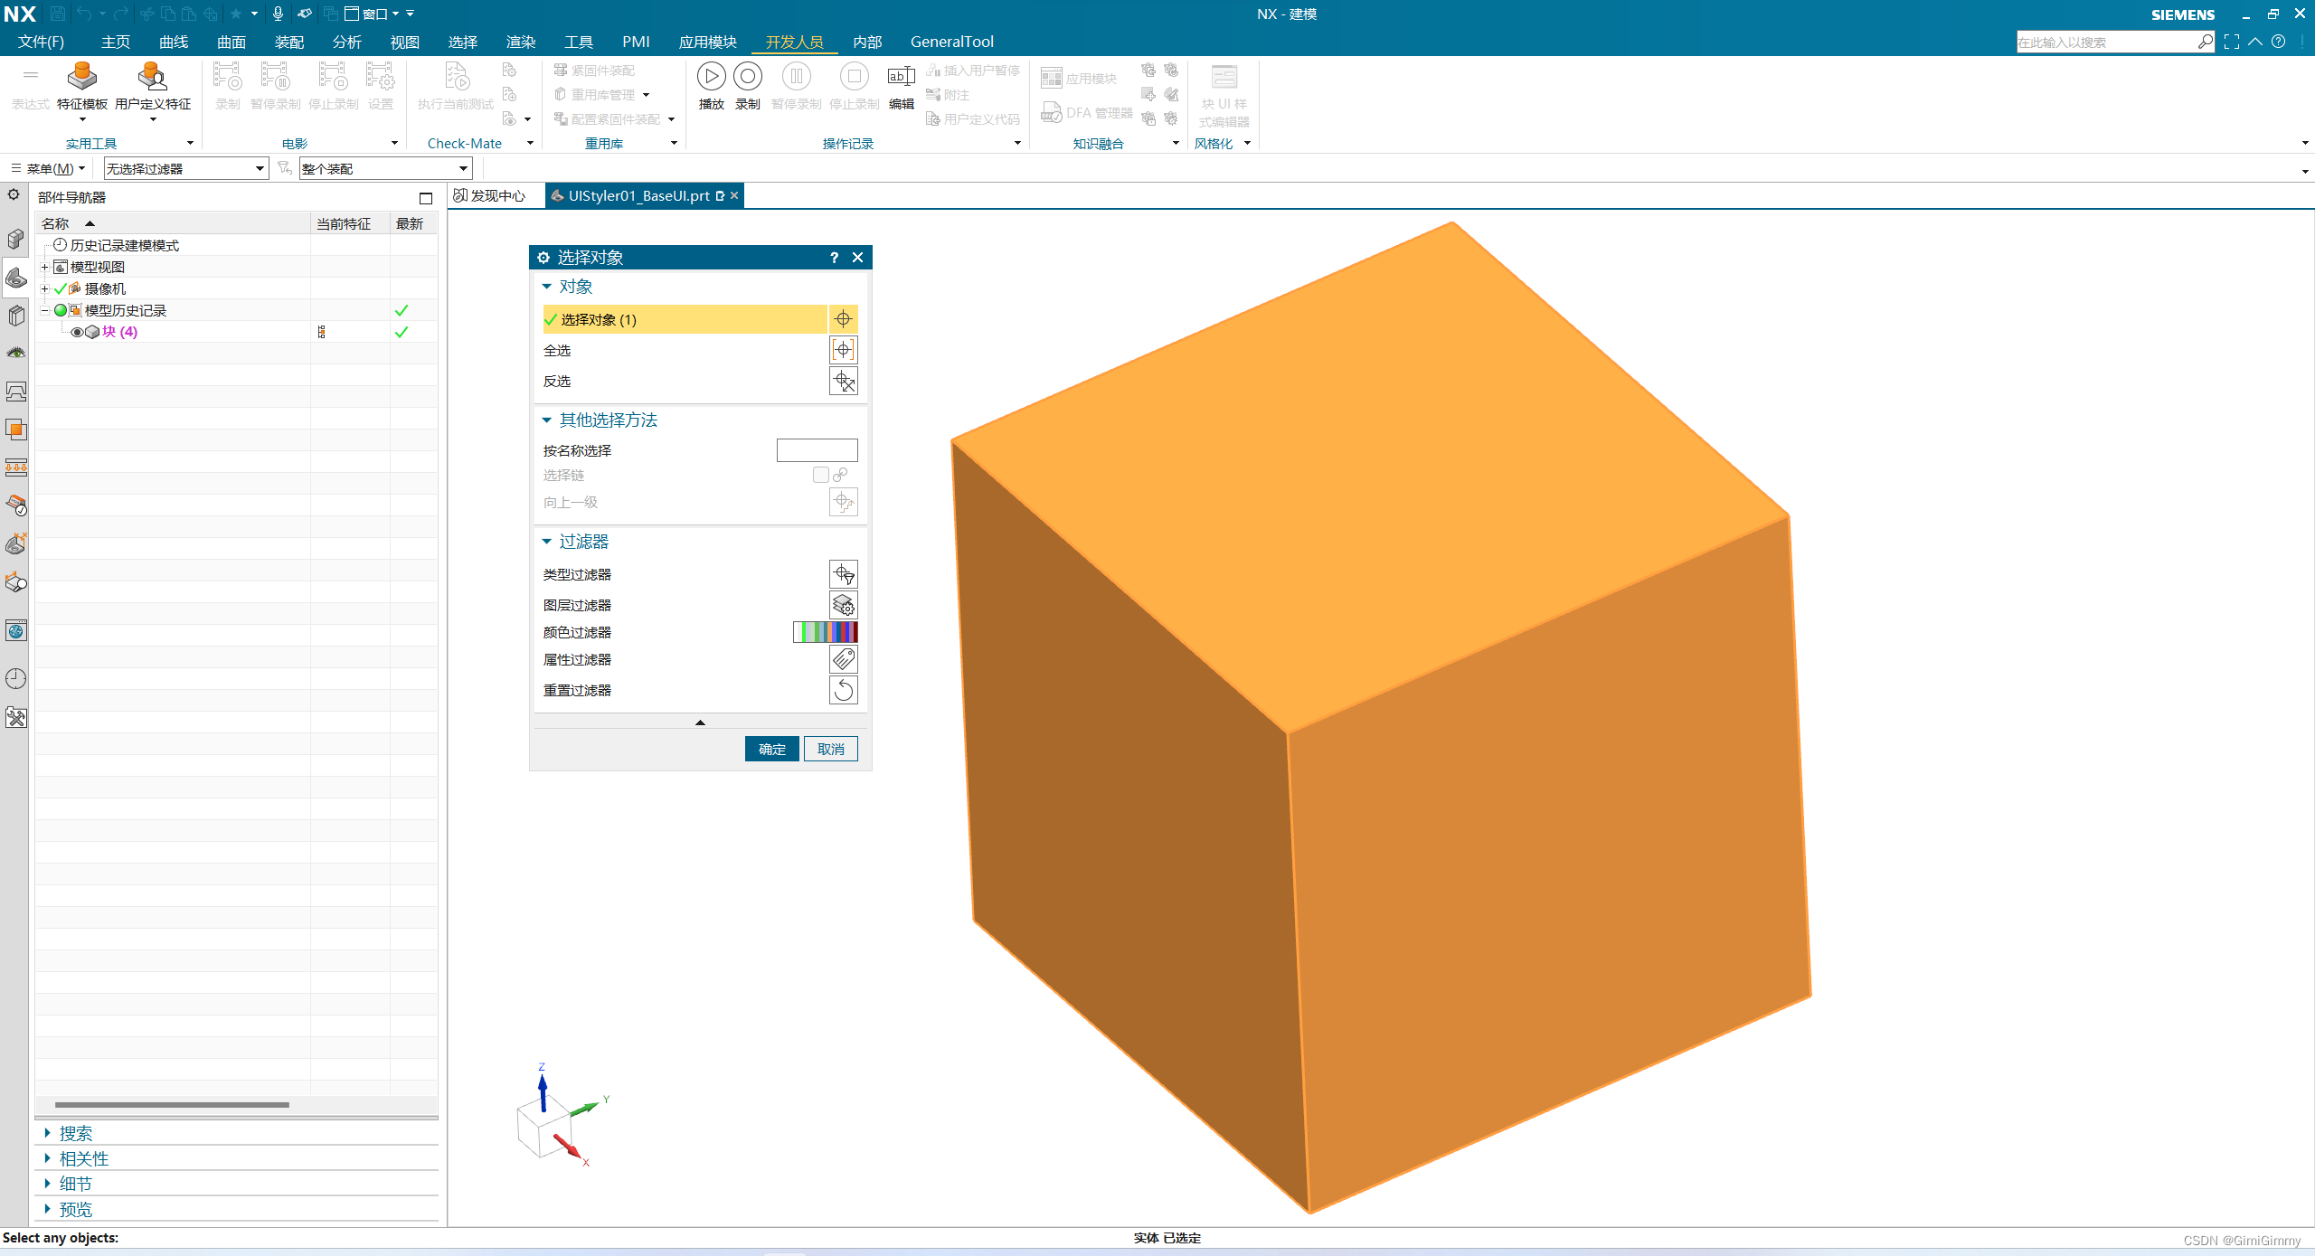Maximize the Part Navigator panel
The width and height of the screenshot is (2315, 1256).
pyautogui.click(x=426, y=198)
